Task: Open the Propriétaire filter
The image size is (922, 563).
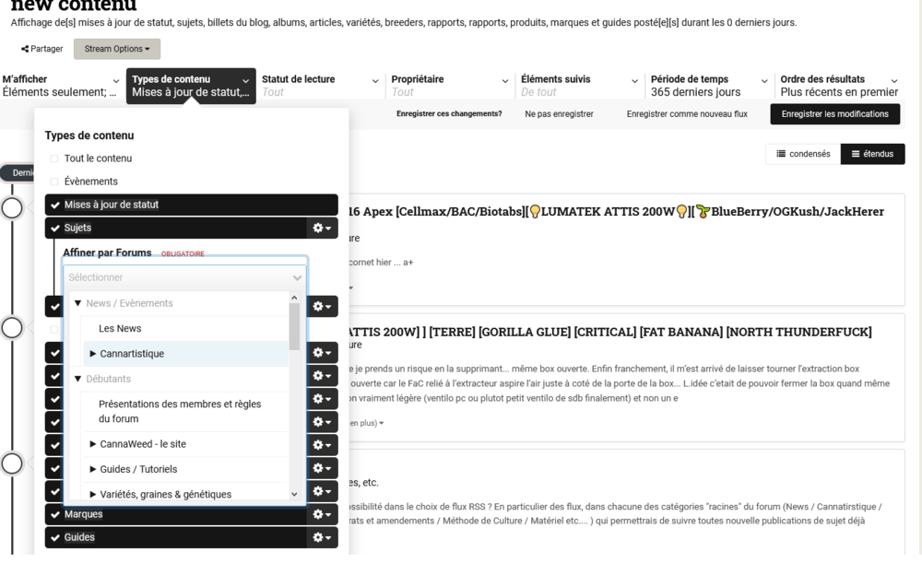Action: [450, 86]
